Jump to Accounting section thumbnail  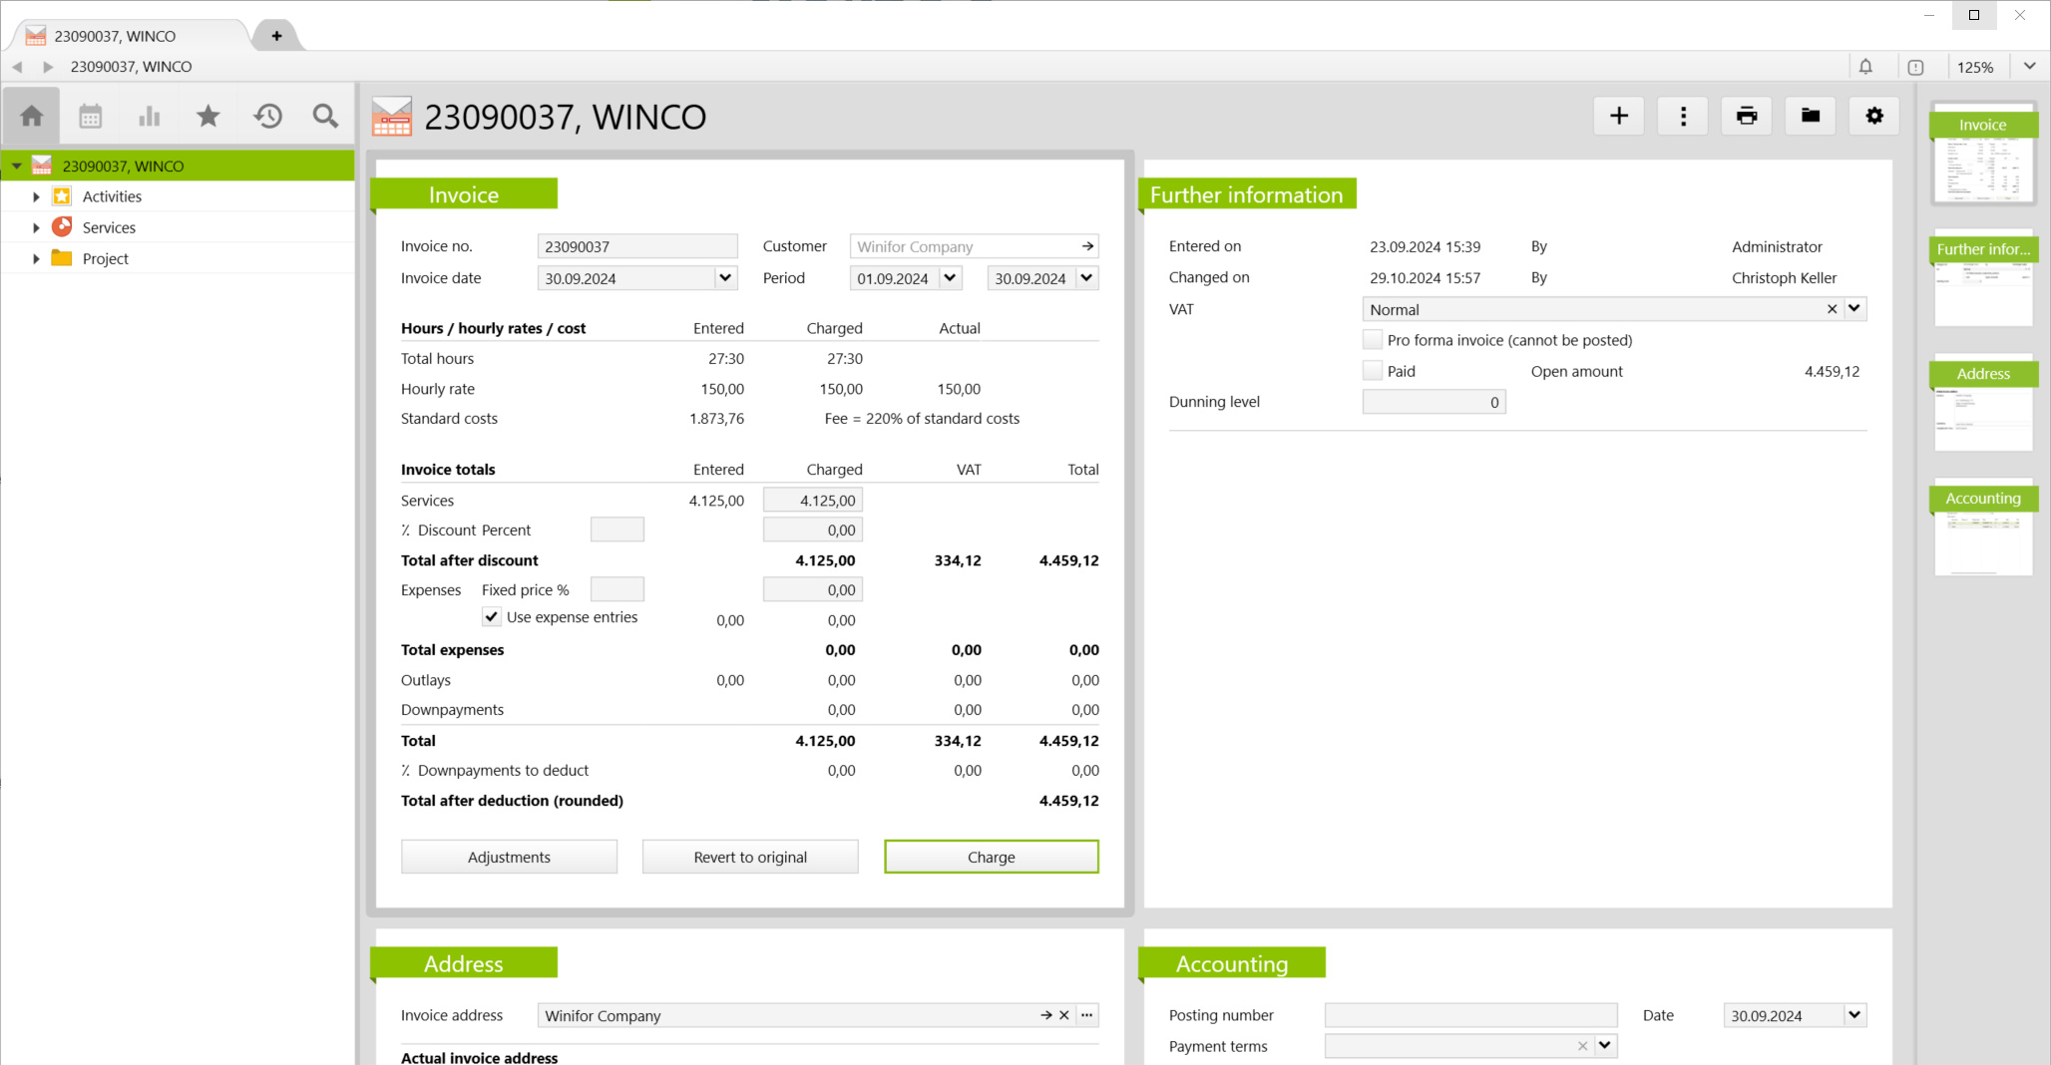pos(1982,531)
